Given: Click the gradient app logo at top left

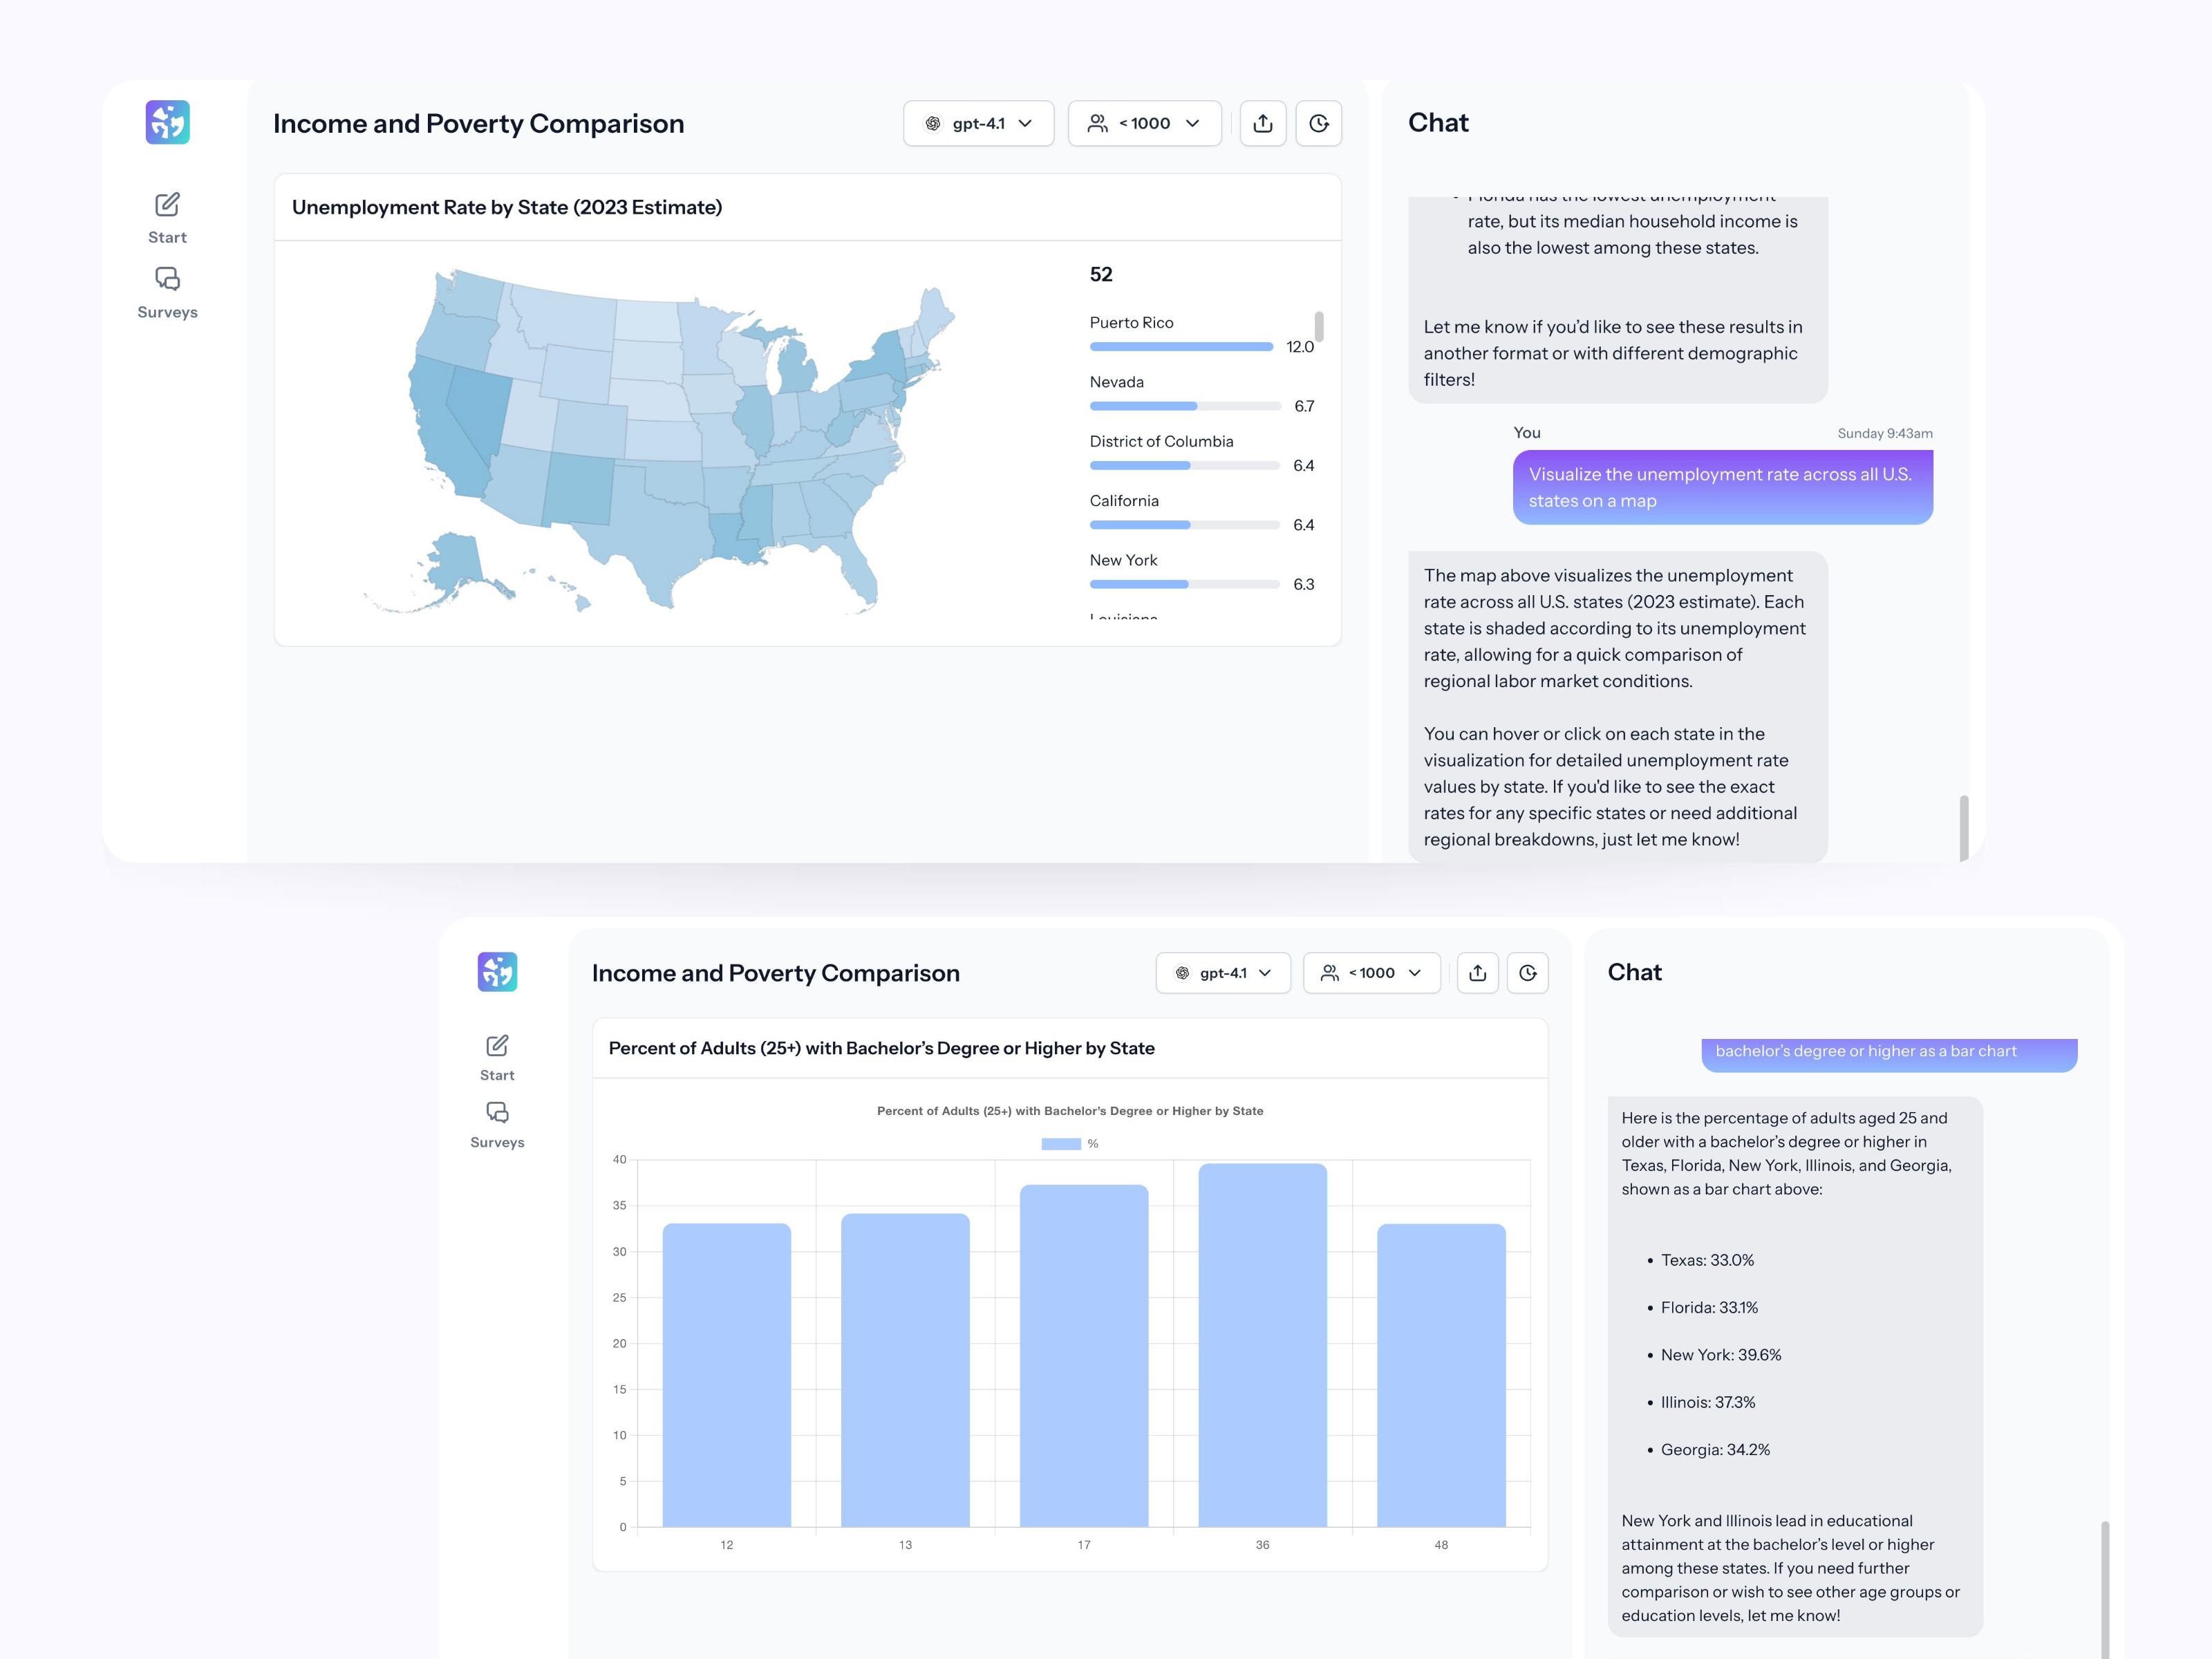Looking at the screenshot, I should click(167, 122).
